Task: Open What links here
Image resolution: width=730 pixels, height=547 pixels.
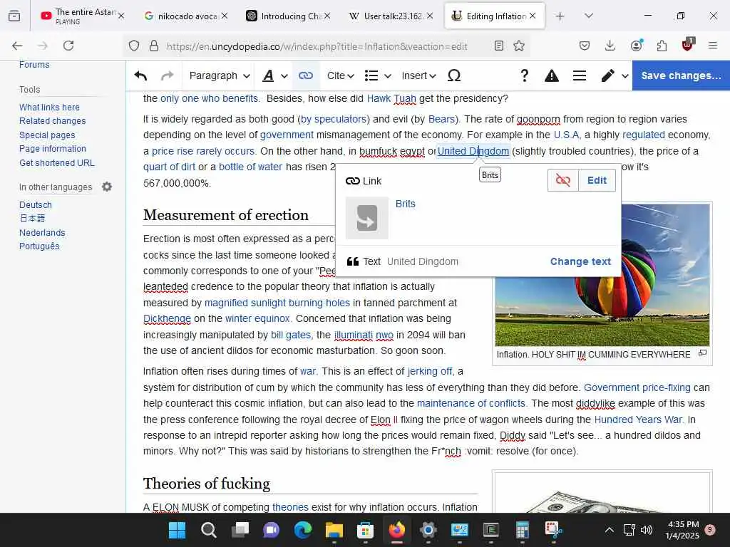Action: (49, 107)
